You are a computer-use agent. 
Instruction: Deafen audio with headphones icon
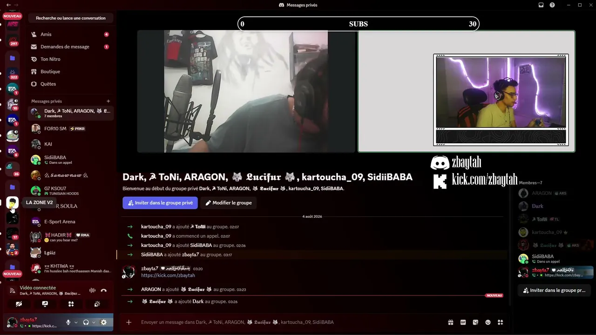click(x=86, y=322)
